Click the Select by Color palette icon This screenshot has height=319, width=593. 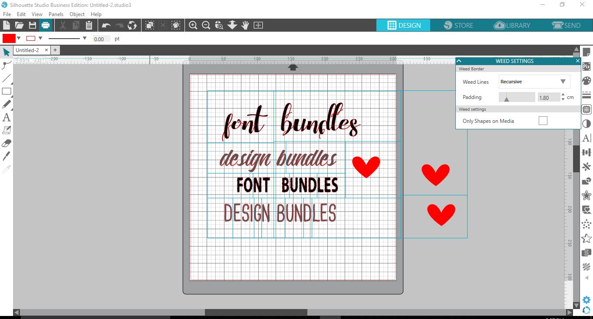coord(175,25)
